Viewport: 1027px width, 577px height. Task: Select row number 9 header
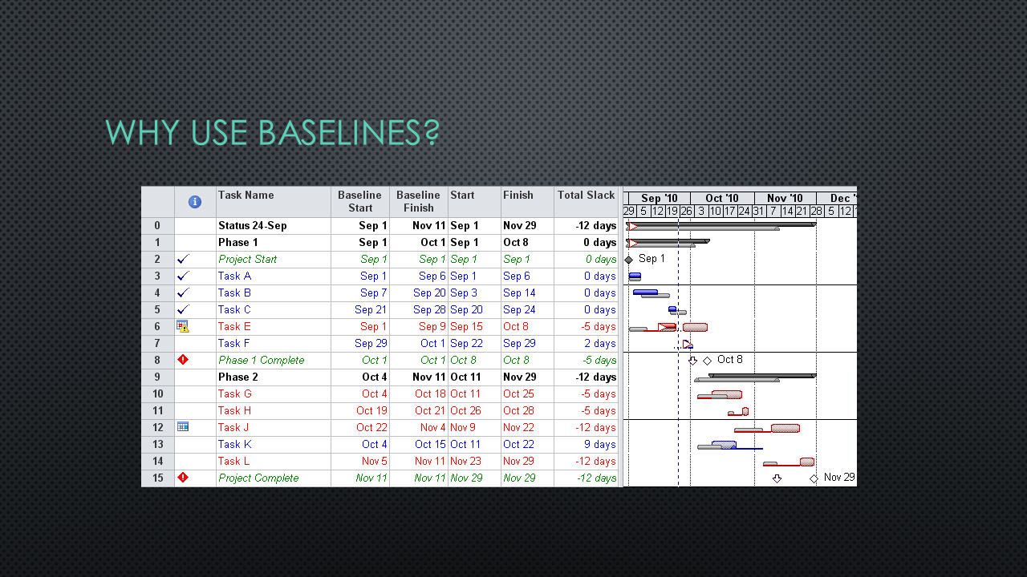pyautogui.click(x=158, y=377)
